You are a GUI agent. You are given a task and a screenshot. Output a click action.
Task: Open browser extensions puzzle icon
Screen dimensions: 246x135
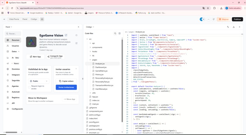(215, 8)
